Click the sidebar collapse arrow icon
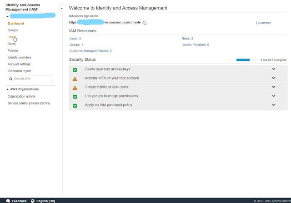Screen dimensions: 291x203 (61, 8)
